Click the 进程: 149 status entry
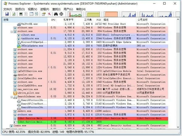The height and width of the screenshot is (136, 182). coord(58,132)
